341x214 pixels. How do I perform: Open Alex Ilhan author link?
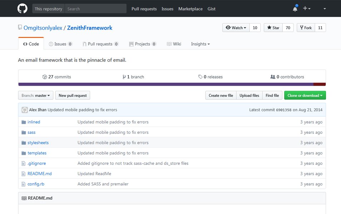coord(38,110)
